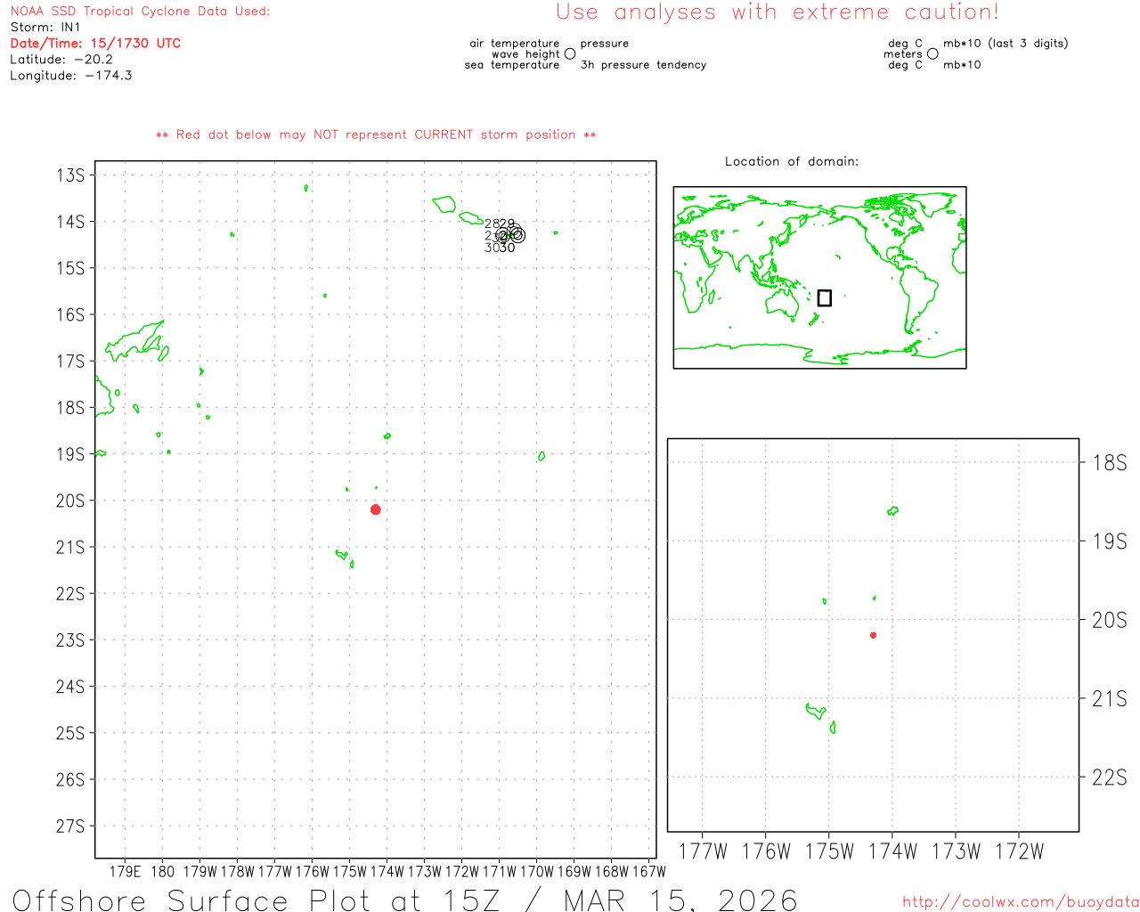The width and height of the screenshot is (1140, 912).
Task: Click the red storm dot in zoomed inset map
Action: [x=873, y=635]
